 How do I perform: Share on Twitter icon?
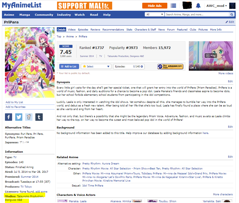point(19,117)
